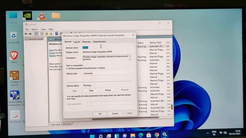Image resolution: width=246 pixels, height=138 pixels.
Task: Open Microsoft Edge from the taskbar
Action: pyautogui.click(x=141, y=135)
